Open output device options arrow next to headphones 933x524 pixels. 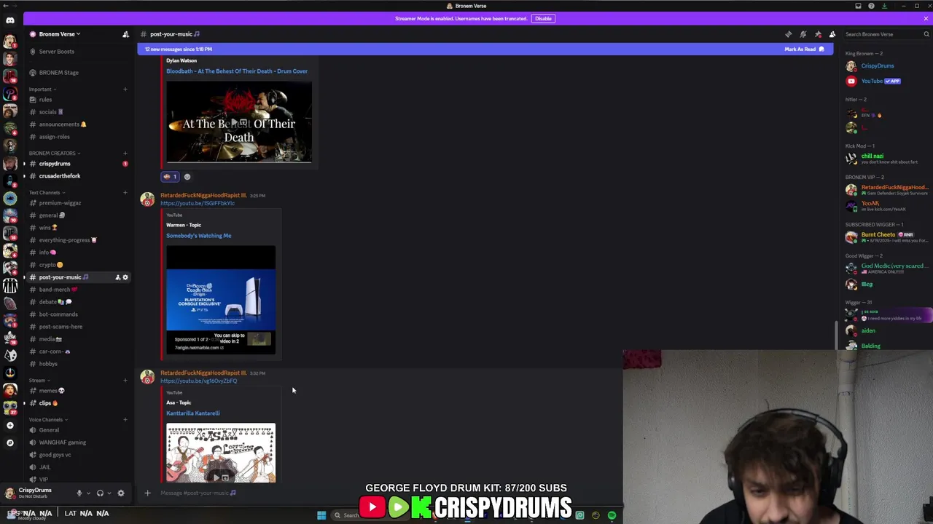coord(109,493)
